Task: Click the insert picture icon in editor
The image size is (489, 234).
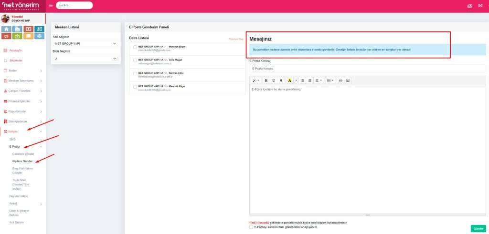Action: click(348, 81)
